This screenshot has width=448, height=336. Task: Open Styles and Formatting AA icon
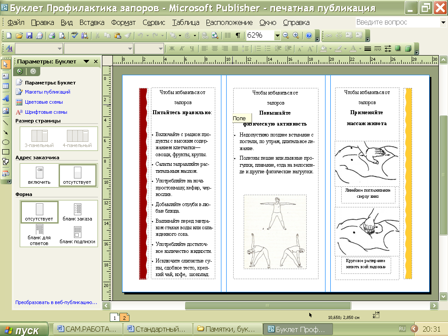tap(9, 49)
